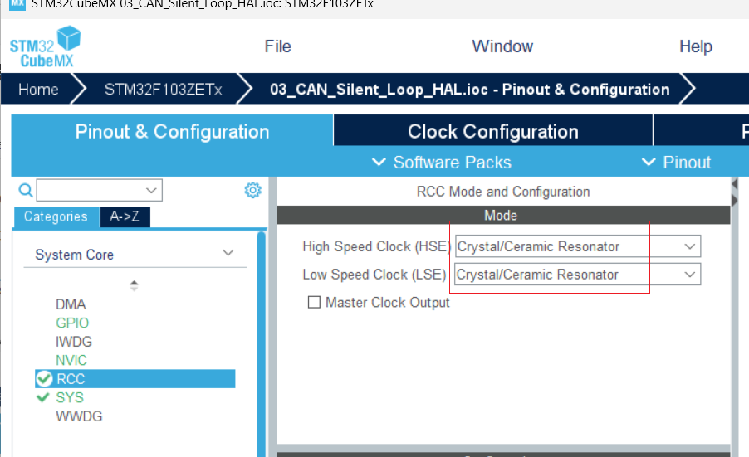Click the RCC Mode and Configuration title
The image size is (749, 457).
point(503,192)
